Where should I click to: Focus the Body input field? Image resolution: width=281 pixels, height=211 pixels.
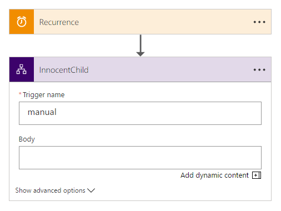click(140, 158)
